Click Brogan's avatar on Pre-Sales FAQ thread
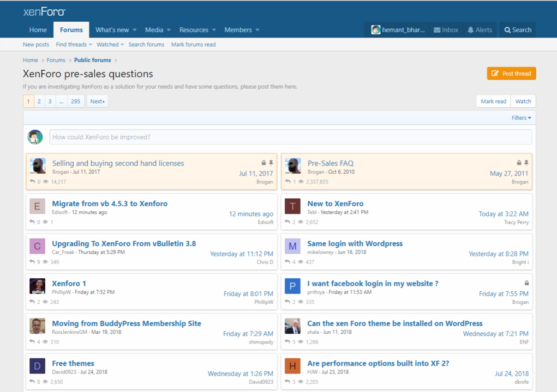557x392 pixels. pos(293,166)
